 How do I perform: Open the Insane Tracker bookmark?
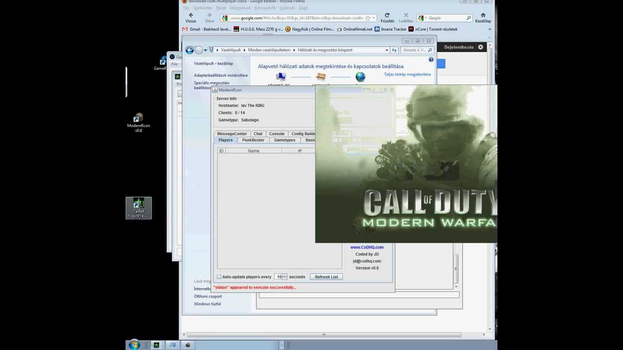pos(390,29)
